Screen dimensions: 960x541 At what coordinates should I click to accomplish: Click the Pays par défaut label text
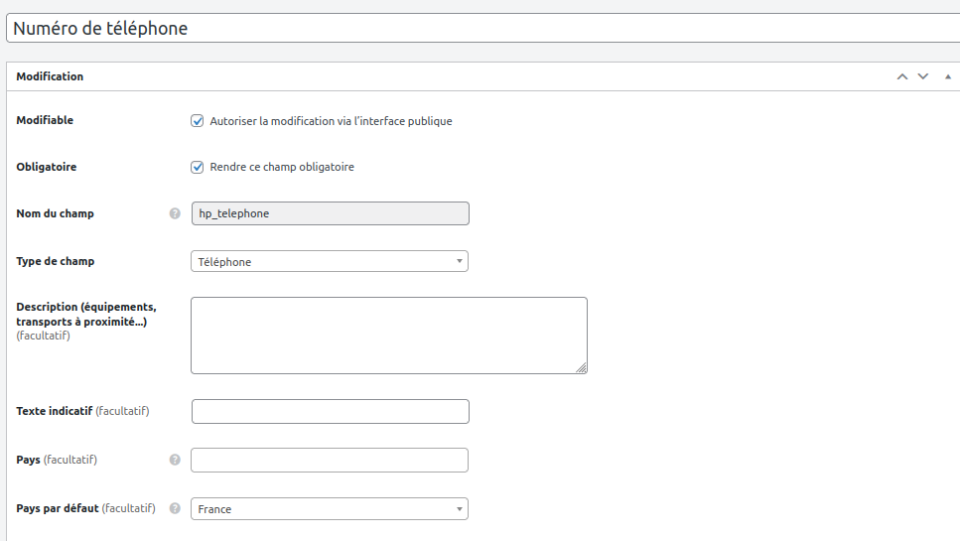58,508
